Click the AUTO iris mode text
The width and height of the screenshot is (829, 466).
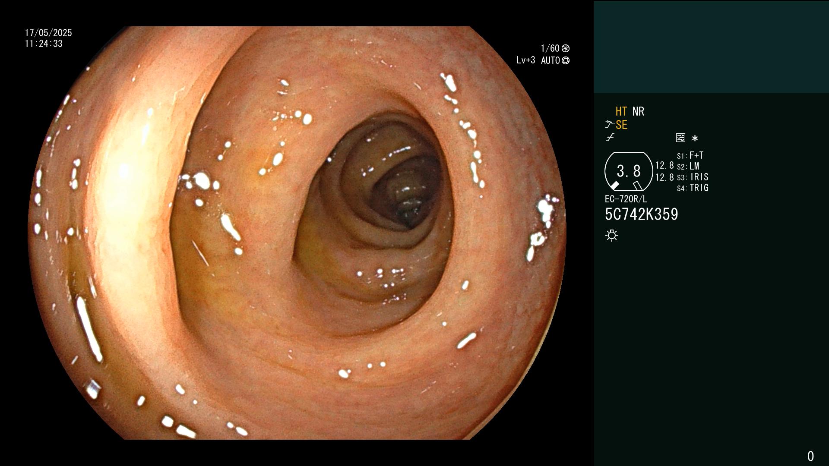click(551, 60)
